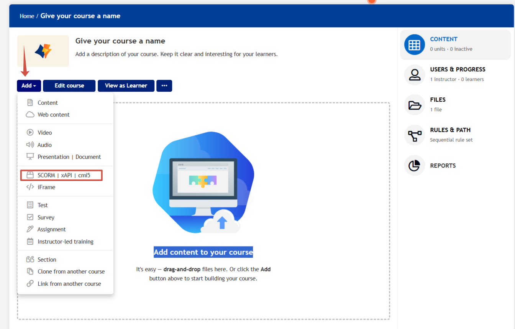Add an Assignment unit
The height and width of the screenshot is (329, 515).
click(51, 229)
